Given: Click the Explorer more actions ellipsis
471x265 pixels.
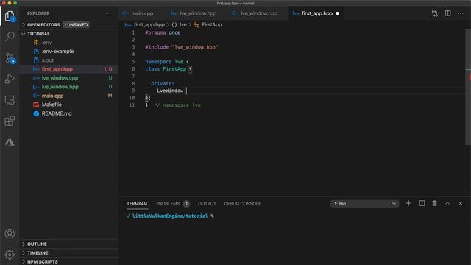Looking at the screenshot, I should [108, 13].
